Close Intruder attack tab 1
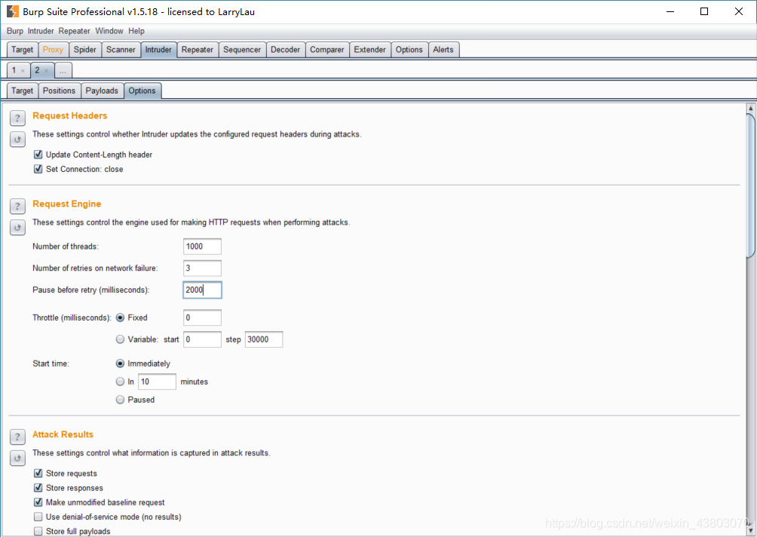Screen dimensions: 757x537 (x=23, y=71)
